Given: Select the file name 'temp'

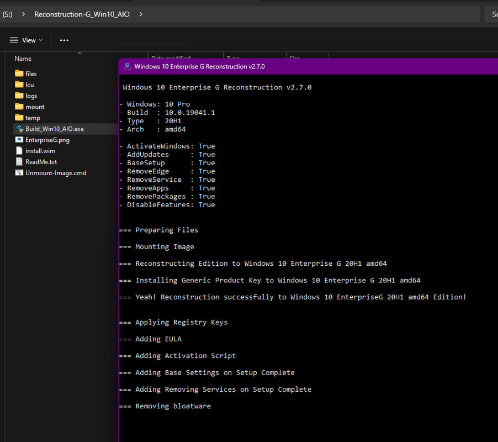Looking at the screenshot, I should point(33,118).
